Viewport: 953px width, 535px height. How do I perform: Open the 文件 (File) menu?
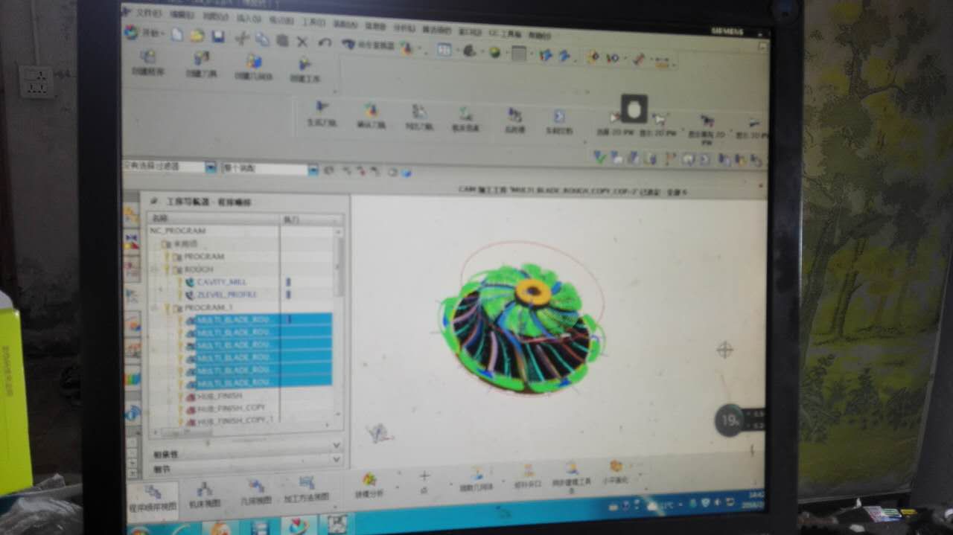[150, 13]
